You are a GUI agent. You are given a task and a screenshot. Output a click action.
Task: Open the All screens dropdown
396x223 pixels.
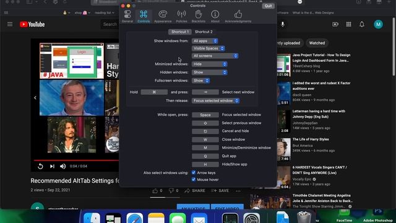(x=215, y=56)
